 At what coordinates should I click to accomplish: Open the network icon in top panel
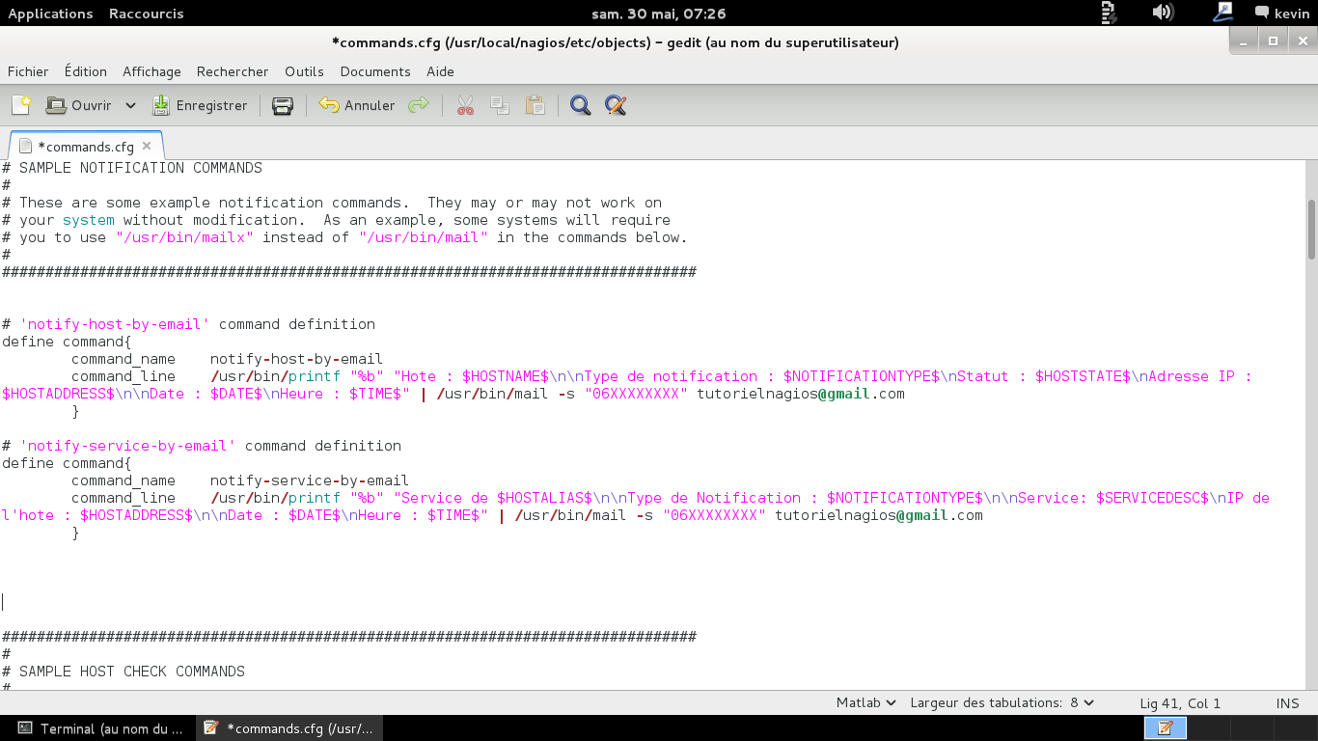(1223, 13)
